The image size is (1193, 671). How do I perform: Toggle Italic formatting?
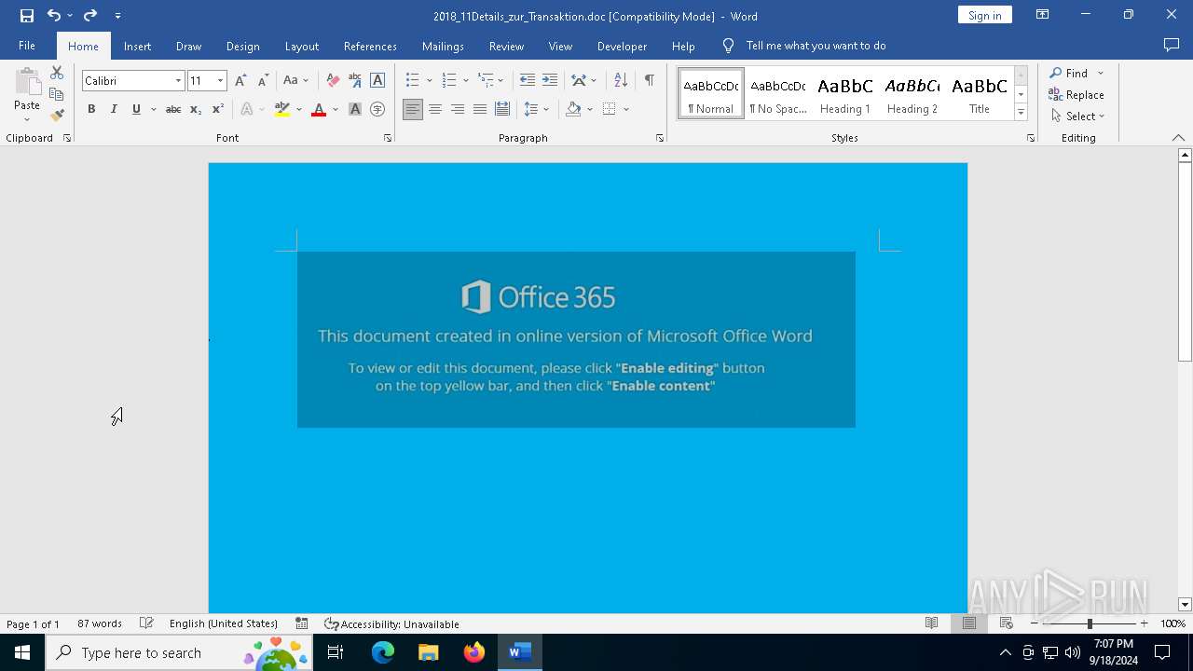[114, 109]
